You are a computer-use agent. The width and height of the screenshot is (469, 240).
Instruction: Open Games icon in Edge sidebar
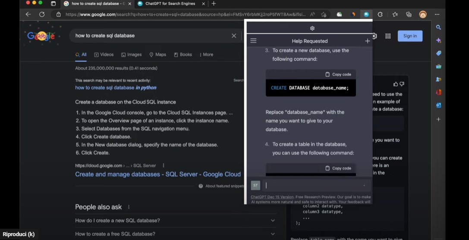(438, 79)
